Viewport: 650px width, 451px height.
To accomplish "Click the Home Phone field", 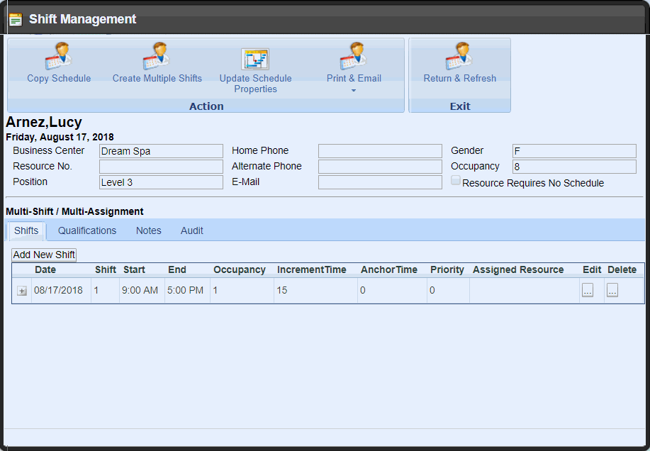I will (x=380, y=151).
